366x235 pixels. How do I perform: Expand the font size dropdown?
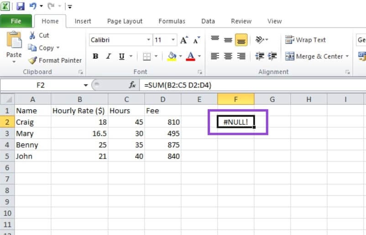click(173, 40)
